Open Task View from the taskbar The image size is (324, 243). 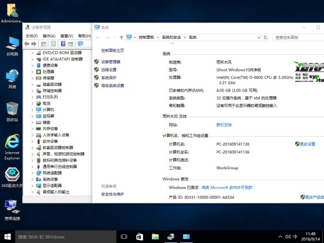pyautogui.click(x=124, y=237)
